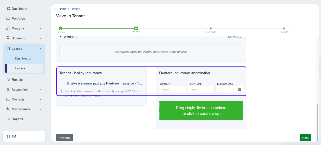Click the Reports chart icon

pos(8,119)
